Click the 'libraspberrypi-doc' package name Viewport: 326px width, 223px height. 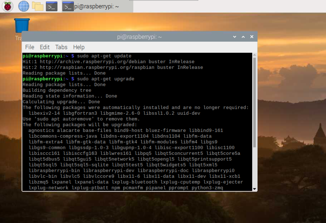pos(163,171)
